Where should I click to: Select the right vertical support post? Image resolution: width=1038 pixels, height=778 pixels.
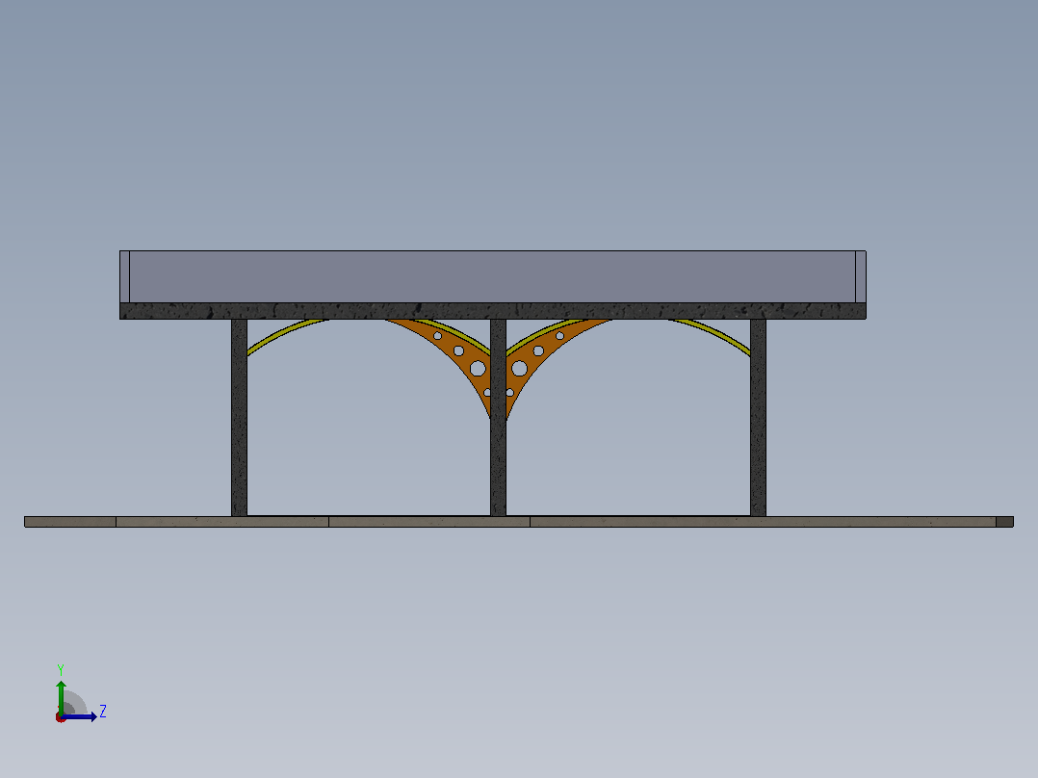[x=758, y=417]
